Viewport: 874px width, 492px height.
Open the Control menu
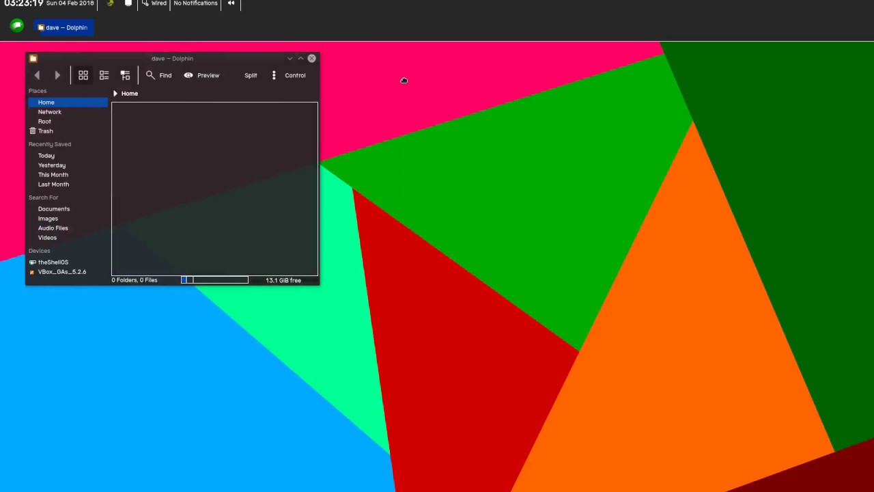294,75
